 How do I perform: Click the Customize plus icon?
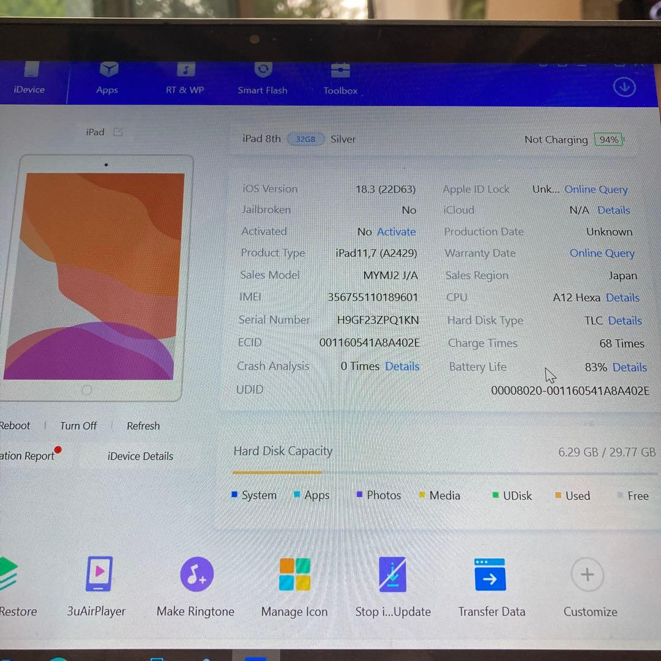(x=587, y=574)
